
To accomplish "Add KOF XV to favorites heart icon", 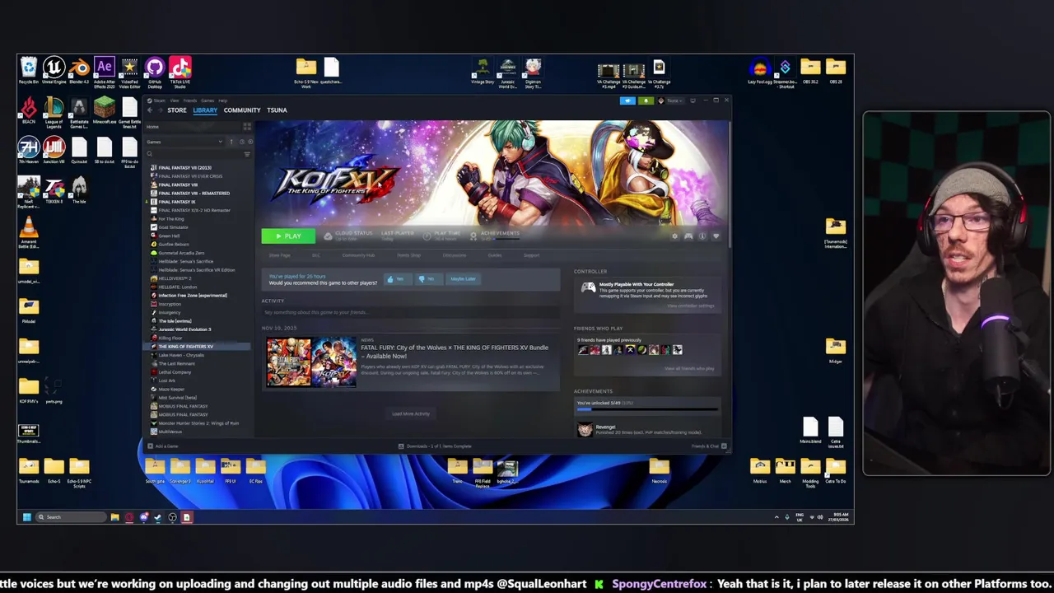I will coord(716,236).
